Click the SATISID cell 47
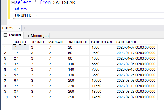 [21, 69]
